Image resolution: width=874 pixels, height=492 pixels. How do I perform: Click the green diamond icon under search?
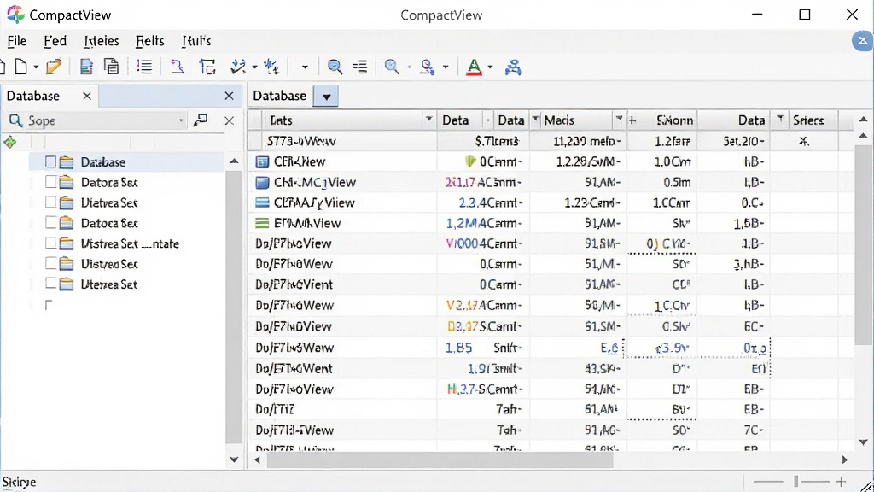click(10, 142)
